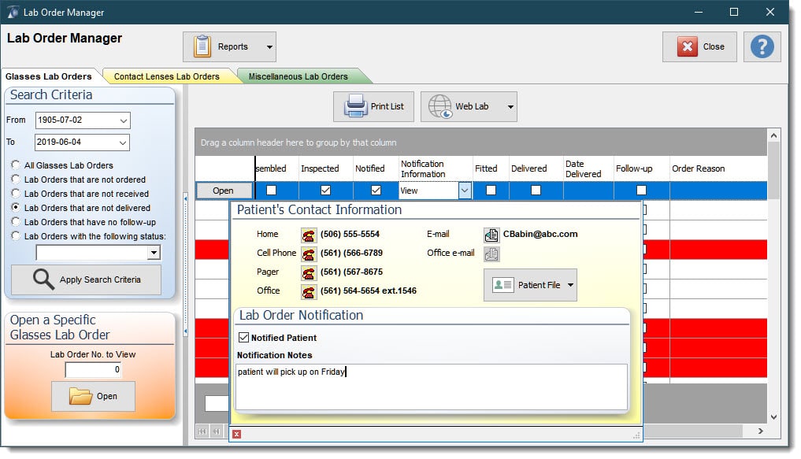Click the Lab Order No. to View field
This screenshot has height=459, width=801.
[x=94, y=370]
